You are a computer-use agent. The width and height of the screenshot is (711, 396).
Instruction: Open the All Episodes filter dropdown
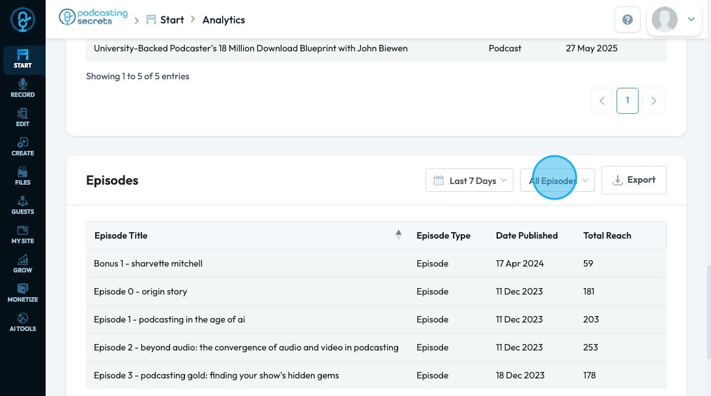[x=557, y=181]
